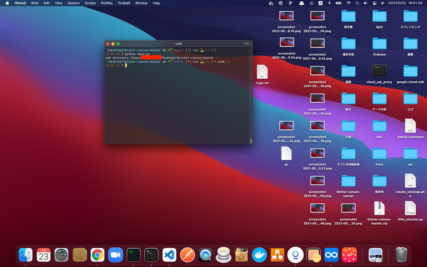427x267 pixels.
Task: Click the date and time in the menu bar
Action: [x=405, y=3]
